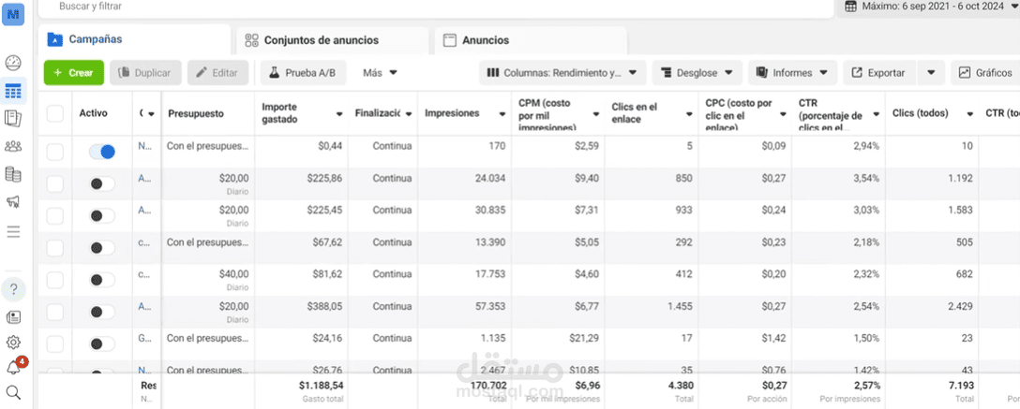
Task: Open the help question mark icon
Action: pyautogui.click(x=13, y=289)
